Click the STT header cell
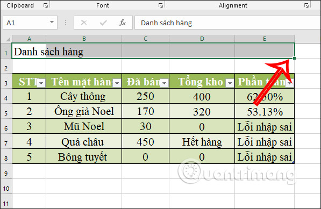 tap(29, 81)
